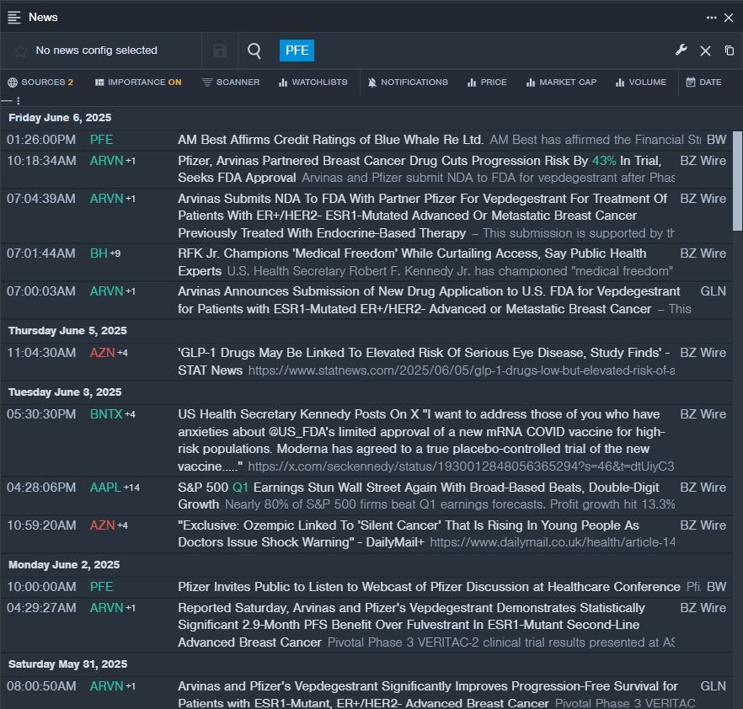Open AM Best Affirms Credit Ratings headline
The height and width of the screenshot is (709, 743).
pyautogui.click(x=330, y=140)
